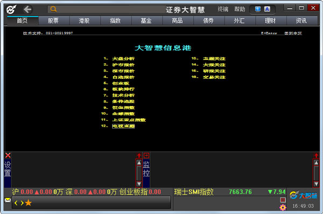323x214 pixels.
Task: Click the red boxed arrow icon above 监控
Action: click(146, 156)
